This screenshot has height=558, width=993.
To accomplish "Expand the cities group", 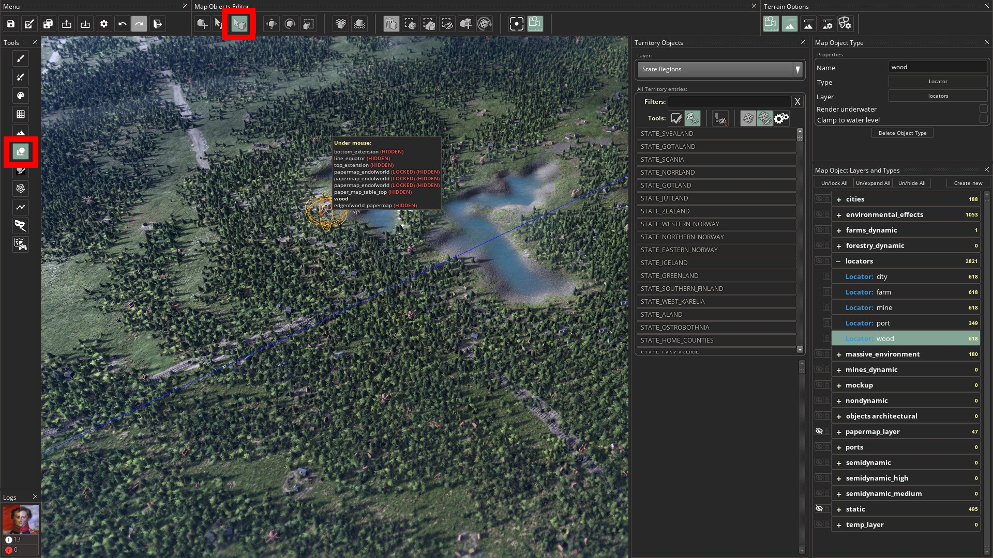I will (x=838, y=199).
